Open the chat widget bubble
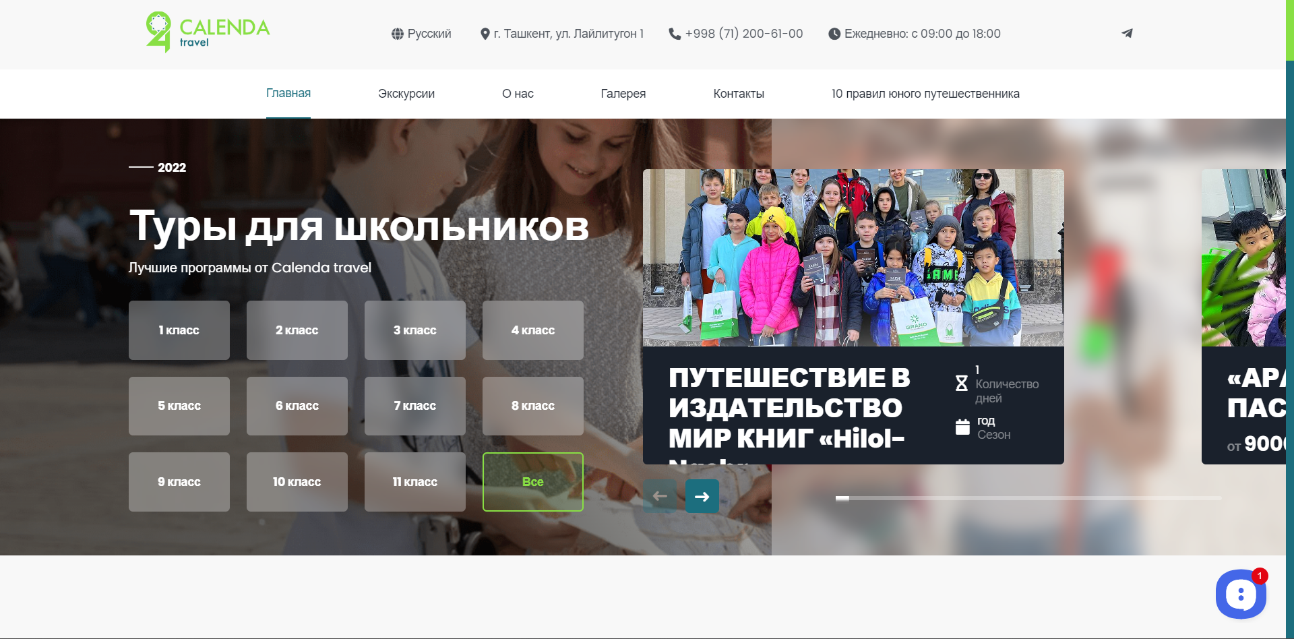This screenshot has height=639, width=1294. tap(1240, 595)
